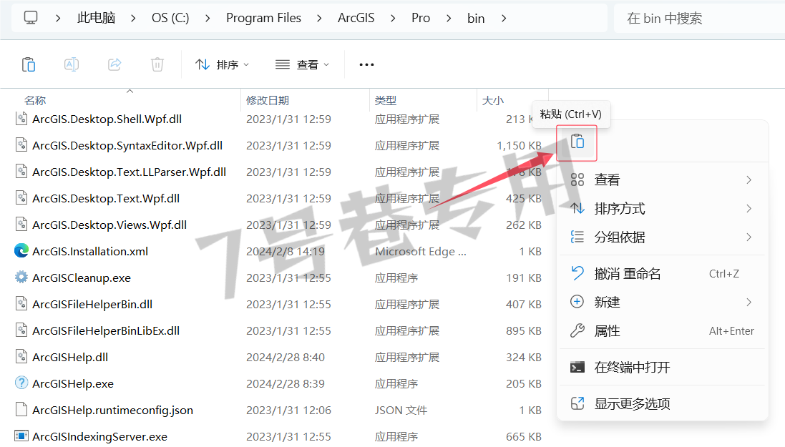The image size is (785, 447).
Task: Select file ArcGIS.Desktop.Views.Wpf.dll
Action: pos(109,225)
